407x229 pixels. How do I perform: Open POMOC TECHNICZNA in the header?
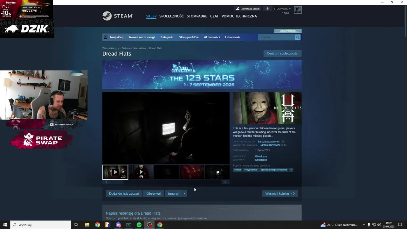239,16
